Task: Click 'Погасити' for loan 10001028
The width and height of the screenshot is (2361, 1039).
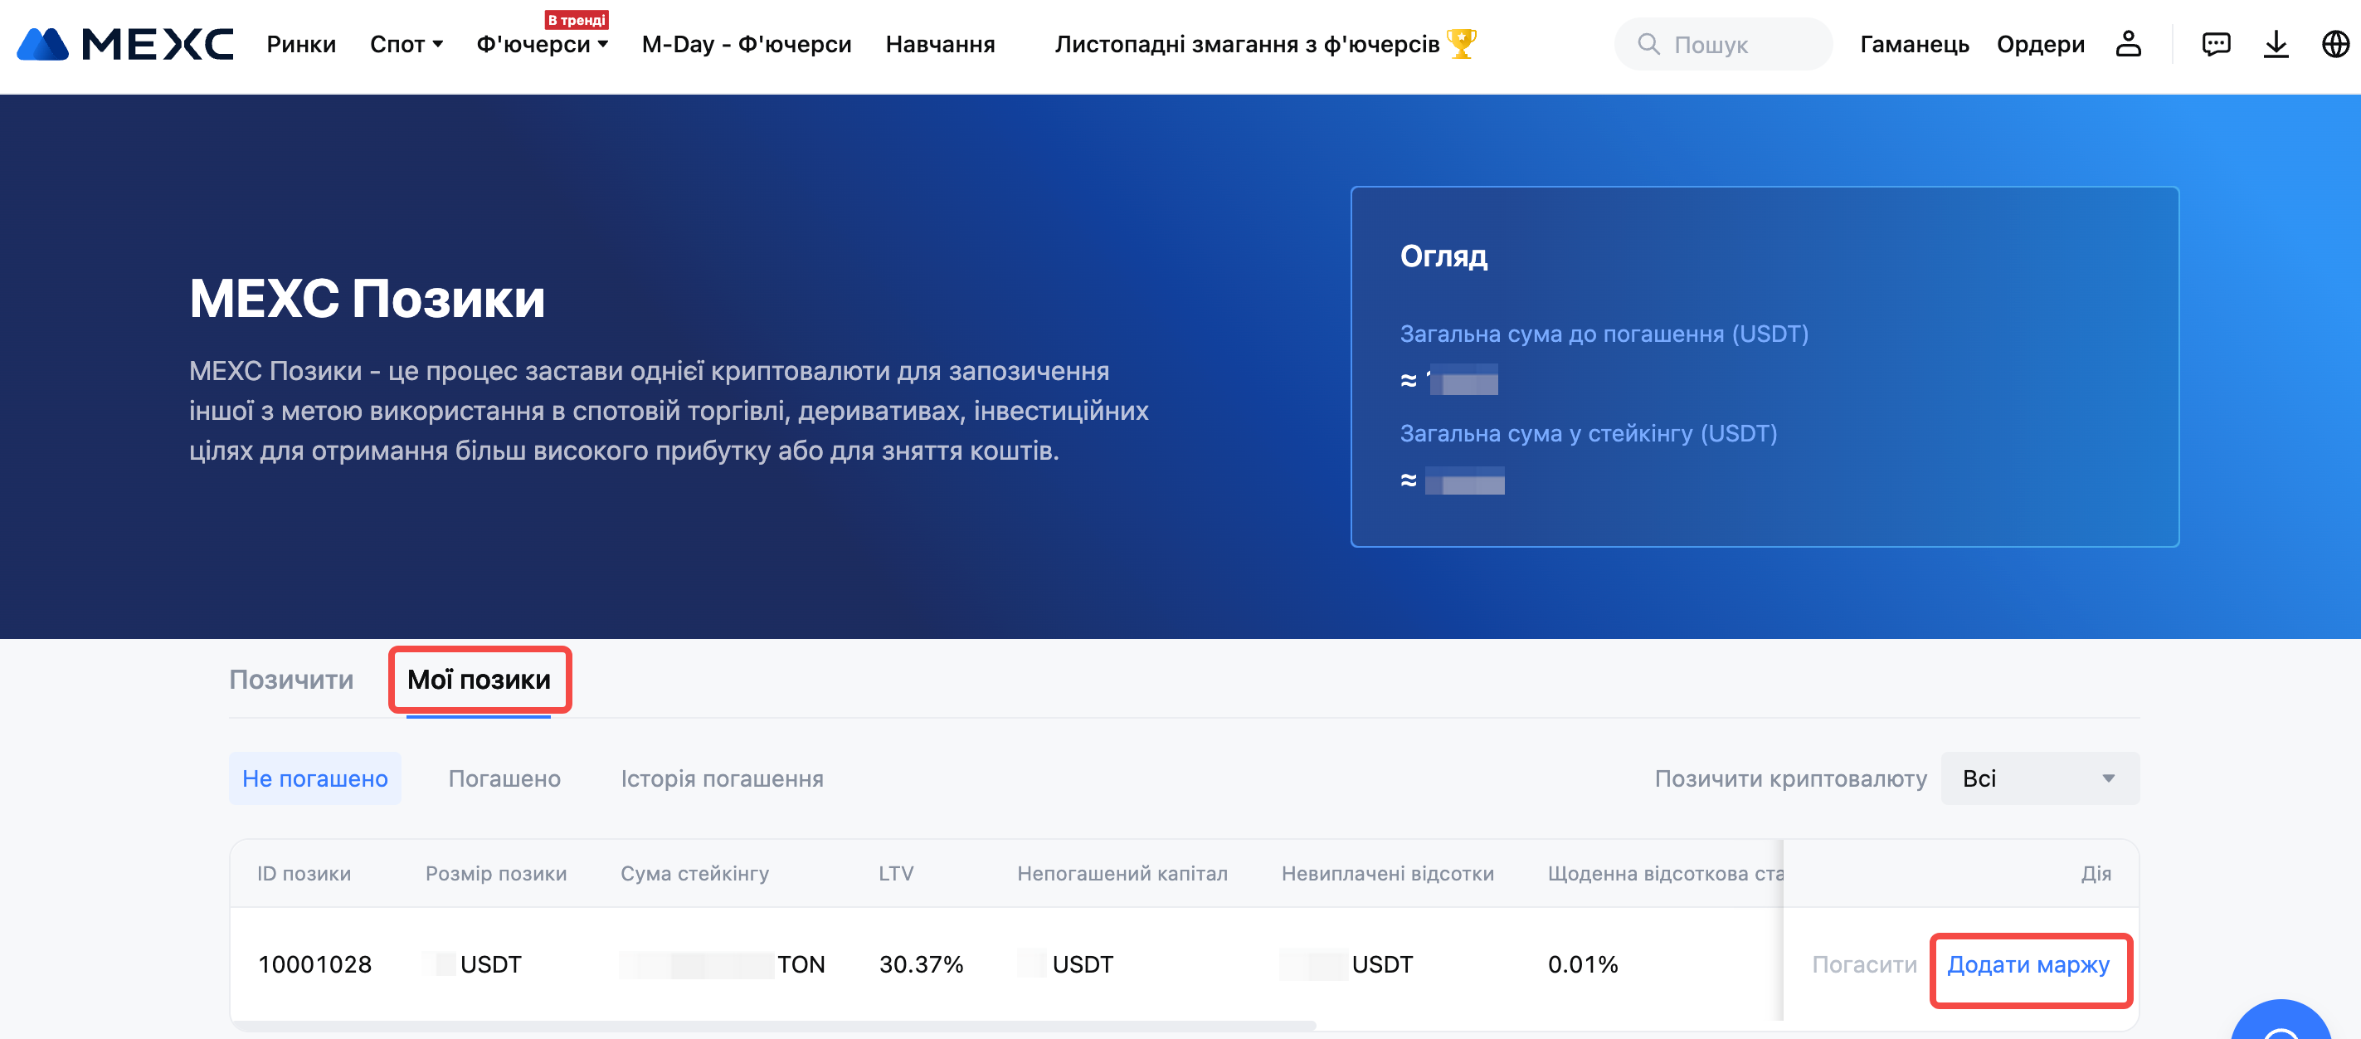Action: pos(1863,964)
